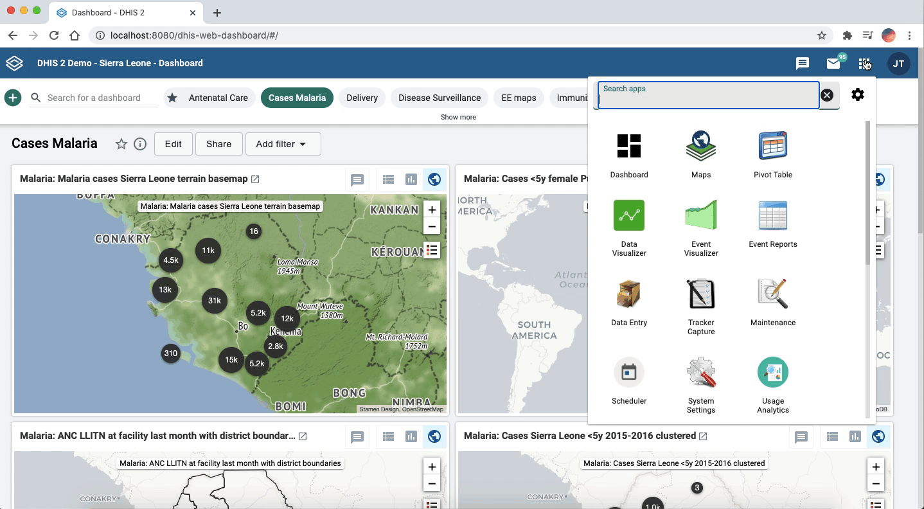
Task: Select the Antenatal Care dashboard tab
Action: click(218, 98)
